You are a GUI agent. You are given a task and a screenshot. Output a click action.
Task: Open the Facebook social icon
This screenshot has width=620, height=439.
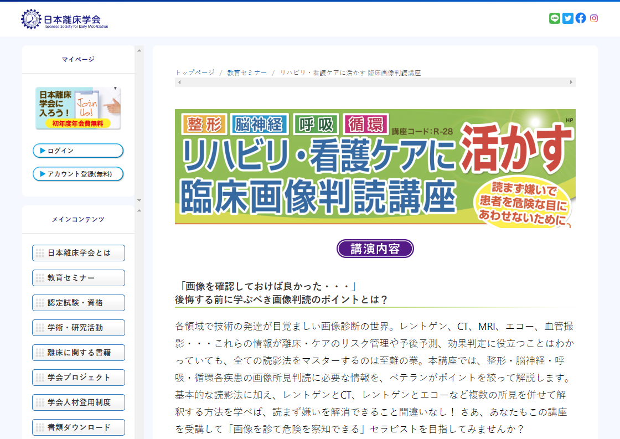[581, 18]
